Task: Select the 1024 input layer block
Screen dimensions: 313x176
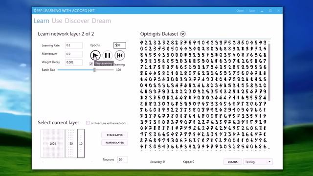Action: (53, 143)
